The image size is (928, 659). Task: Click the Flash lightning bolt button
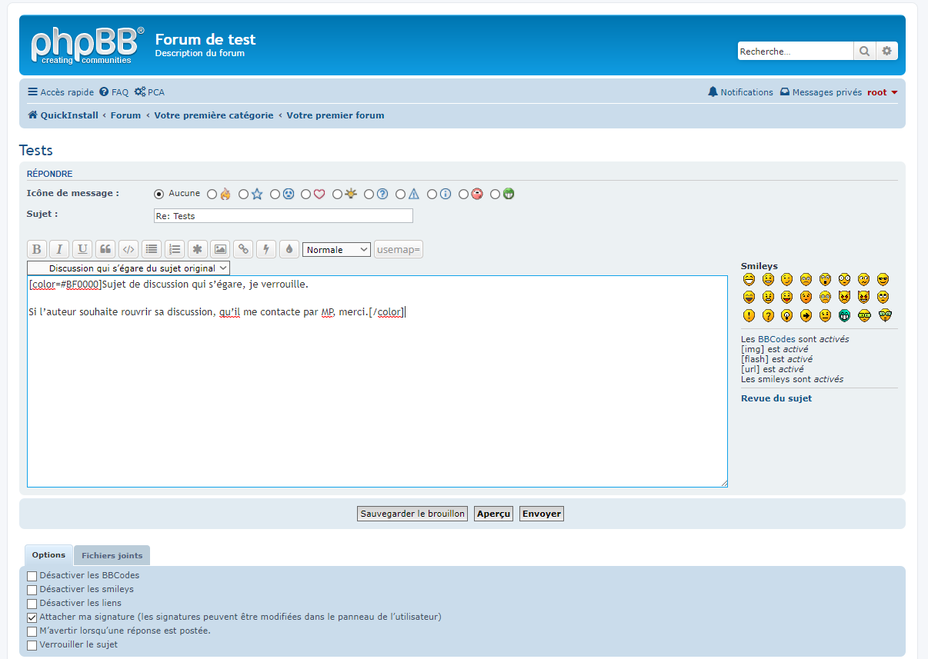pyautogui.click(x=266, y=249)
